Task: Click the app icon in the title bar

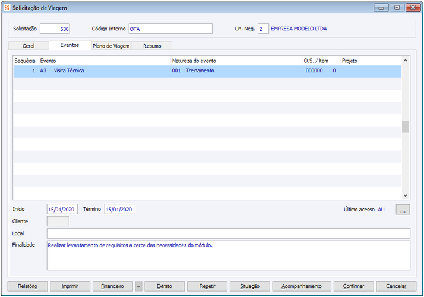Action: [7, 8]
